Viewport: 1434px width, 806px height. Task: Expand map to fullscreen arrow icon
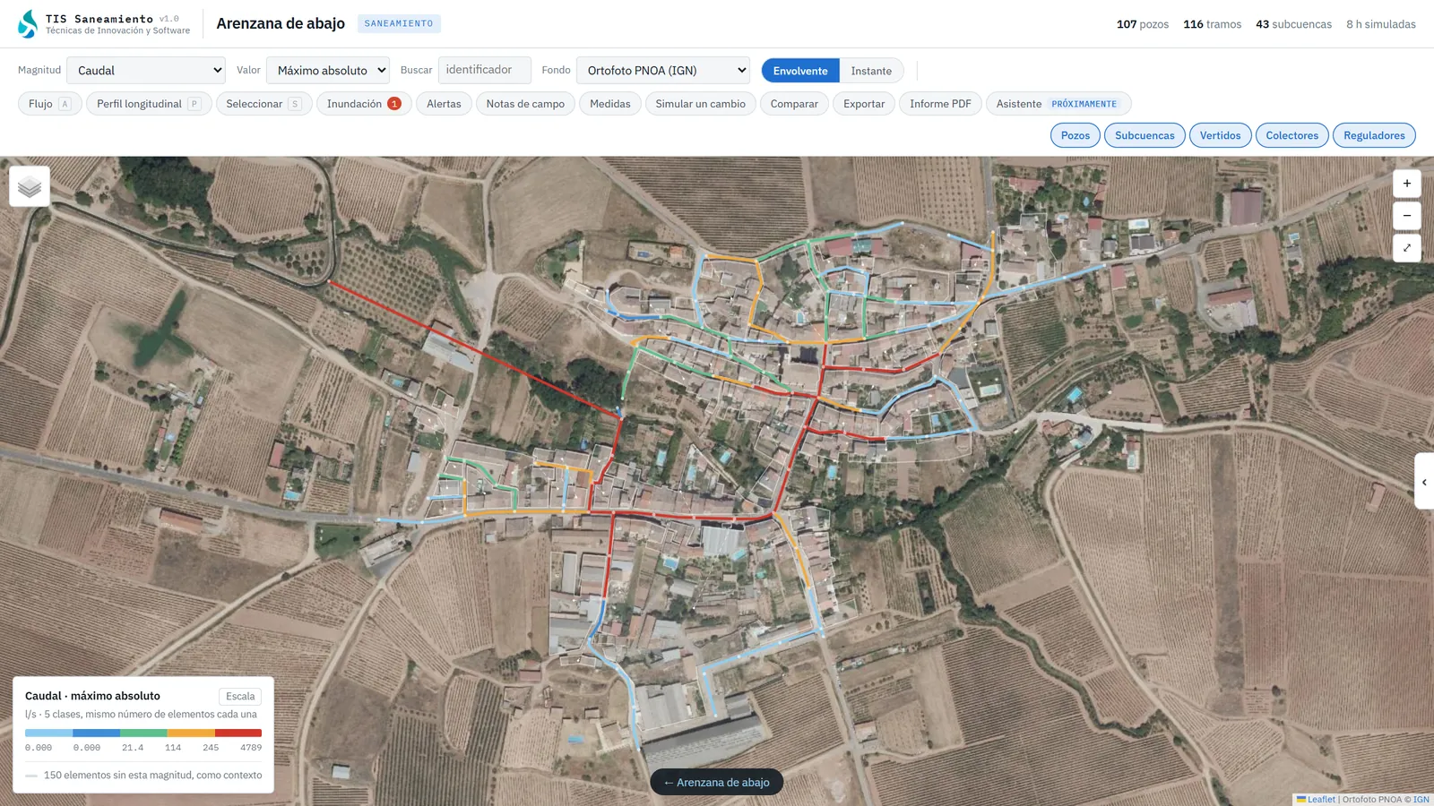click(1406, 248)
